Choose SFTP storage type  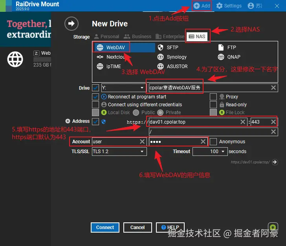pyautogui.click(x=168, y=48)
